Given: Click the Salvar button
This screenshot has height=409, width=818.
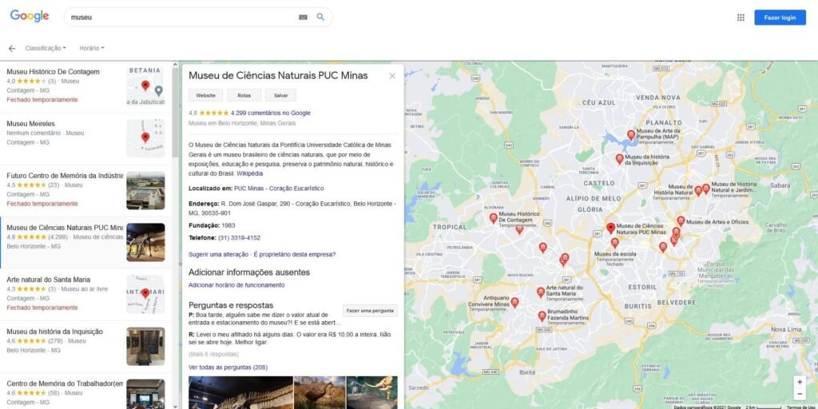Looking at the screenshot, I should point(280,96).
